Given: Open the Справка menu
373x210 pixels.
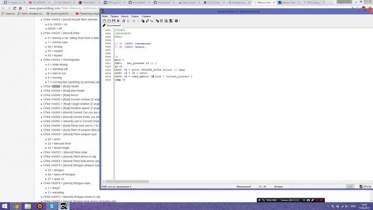Looking at the screenshot, I should coord(146,16).
